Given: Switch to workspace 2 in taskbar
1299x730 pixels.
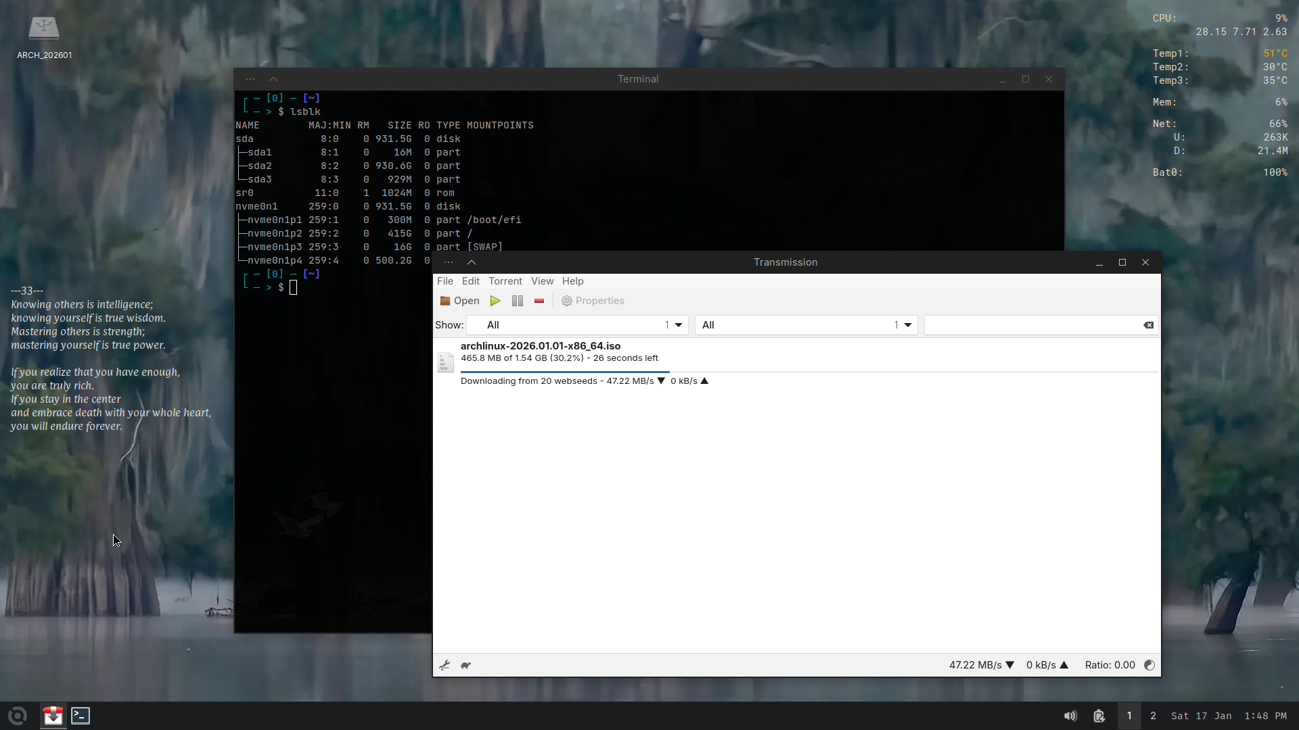Looking at the screenshot, I should [1153, 716].
